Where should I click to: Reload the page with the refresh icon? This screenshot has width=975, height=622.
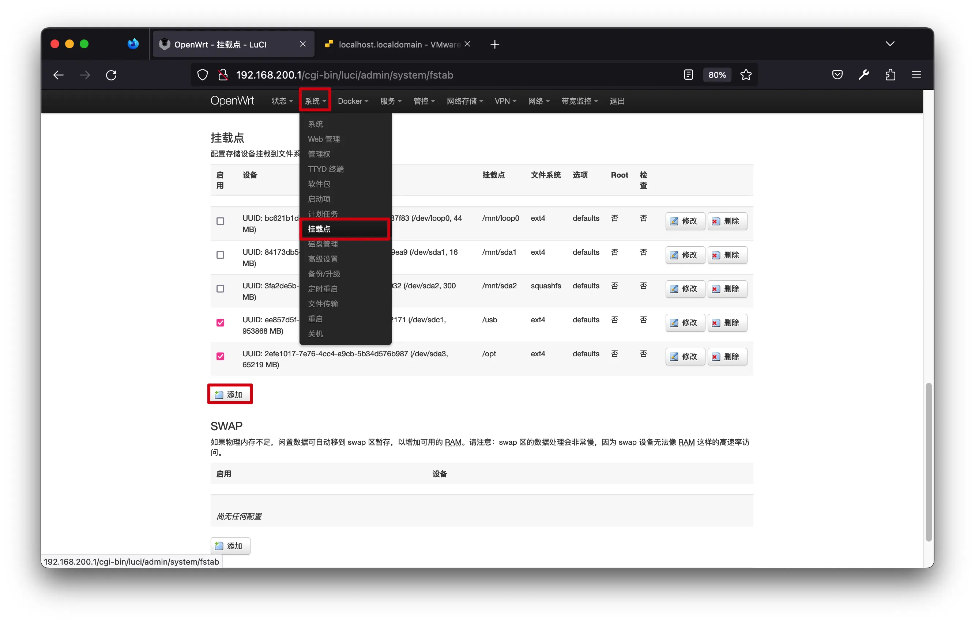[x=111, y=75]
